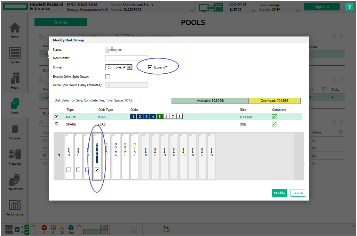Click disk slot 8 in RAID6 set

(x=180, y=117)
